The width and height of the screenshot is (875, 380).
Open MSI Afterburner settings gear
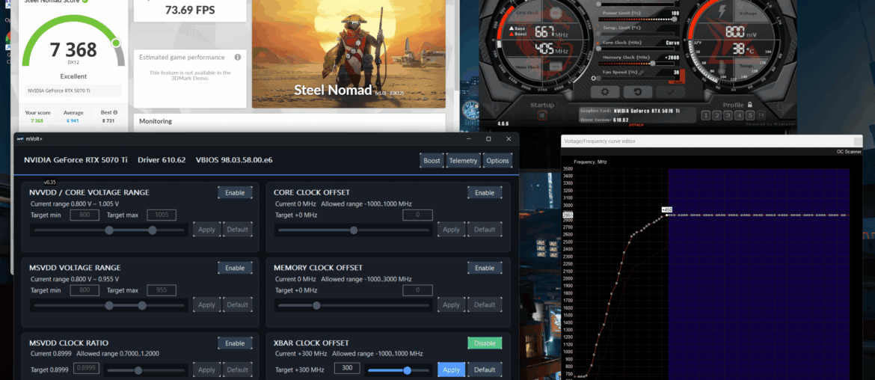pyautogui.click(x=604, y=91)
